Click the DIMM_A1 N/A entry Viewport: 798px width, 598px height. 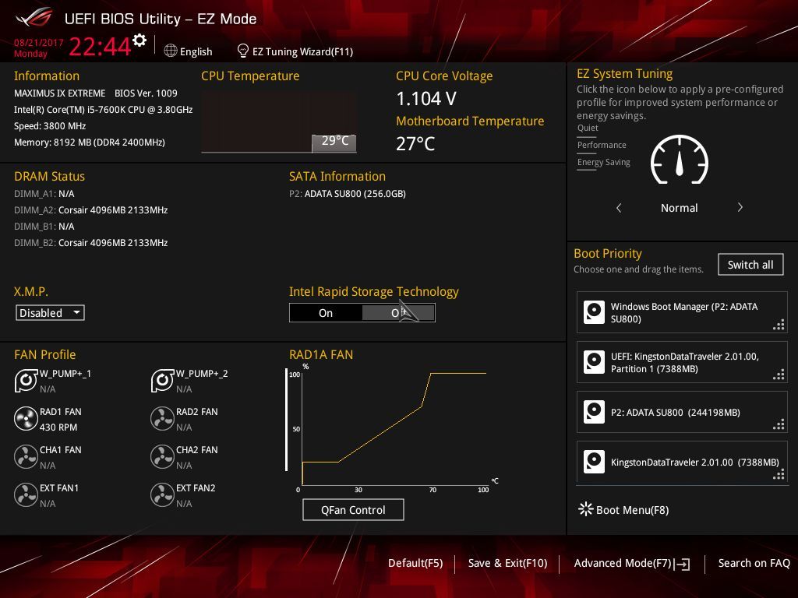pyautogui.click(x=44, y=194)
